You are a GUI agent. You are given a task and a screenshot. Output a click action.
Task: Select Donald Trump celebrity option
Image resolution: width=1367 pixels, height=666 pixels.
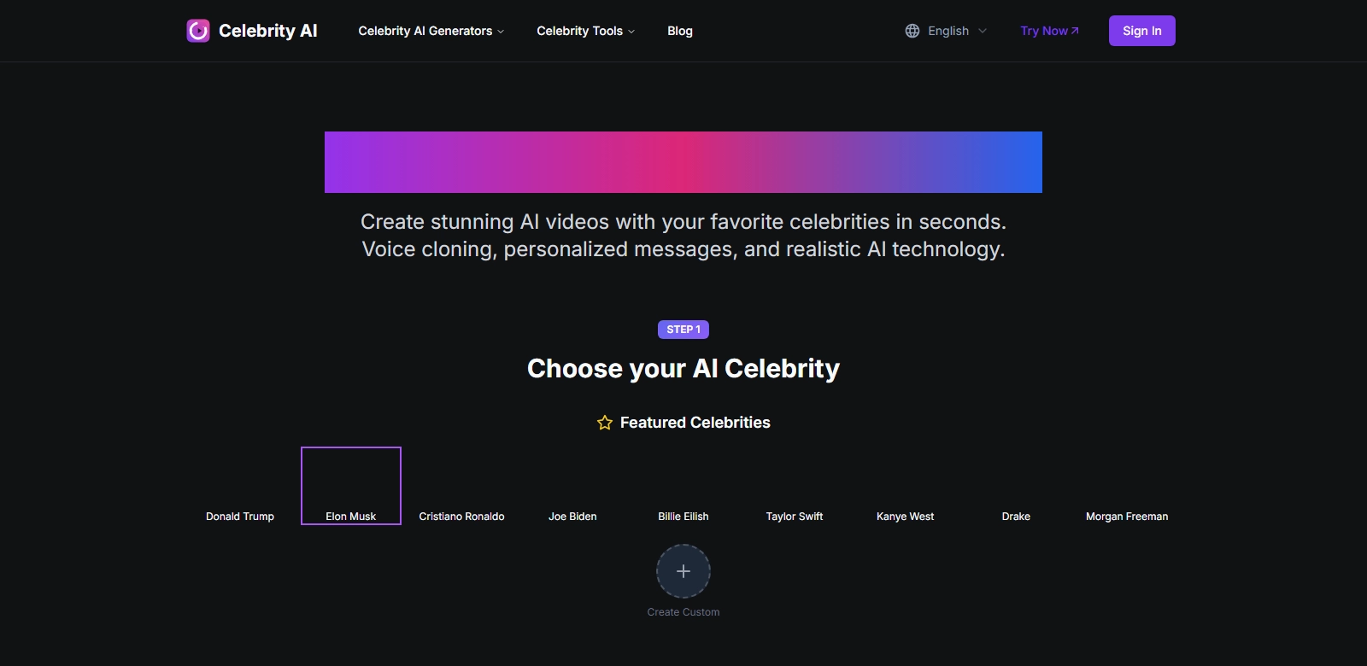pyautogui.click(x=240, y=487)
